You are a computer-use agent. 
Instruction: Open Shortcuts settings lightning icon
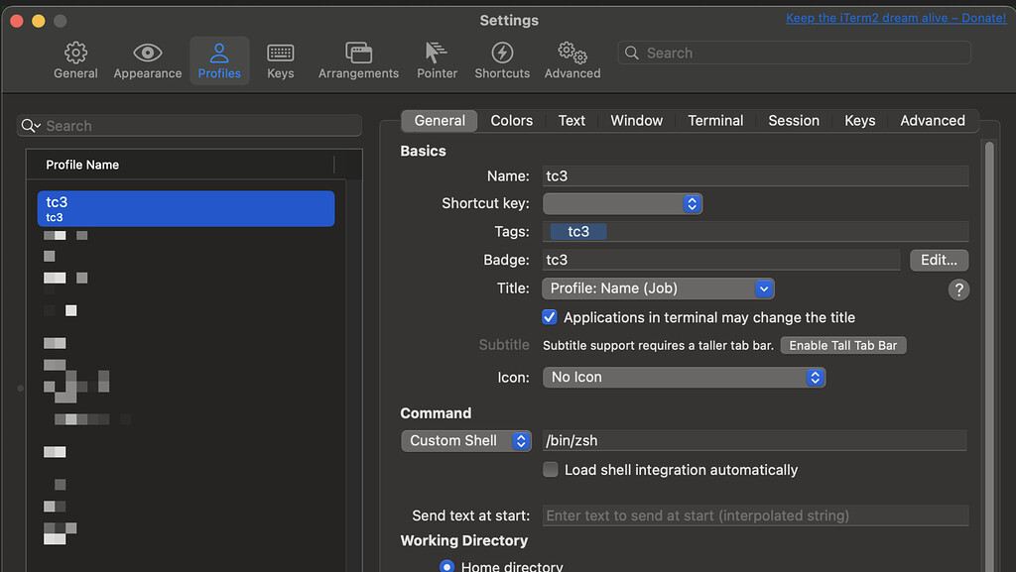(502, 53)
